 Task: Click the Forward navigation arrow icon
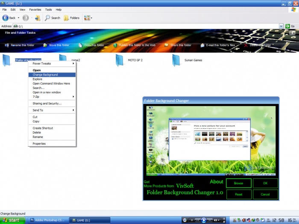point(26,18)
